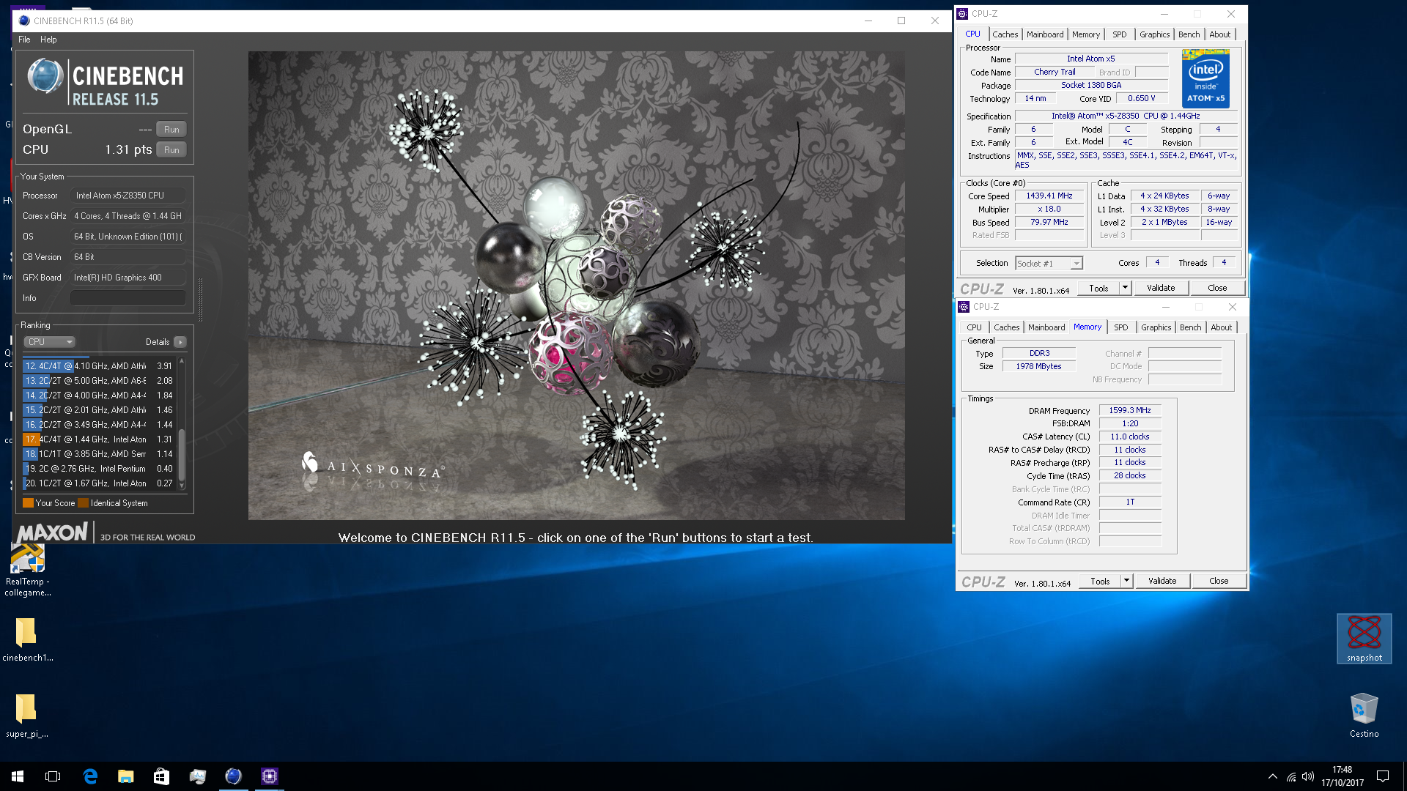Screen dimensions: 1407x791
Task: Click Tools button in top CPU-Z window
Action: pyautogui.click(x=1098, y=289)
